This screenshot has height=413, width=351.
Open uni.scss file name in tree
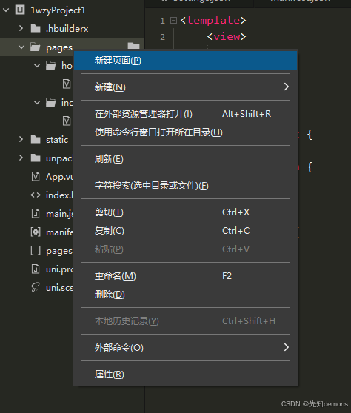coord(60,288)
